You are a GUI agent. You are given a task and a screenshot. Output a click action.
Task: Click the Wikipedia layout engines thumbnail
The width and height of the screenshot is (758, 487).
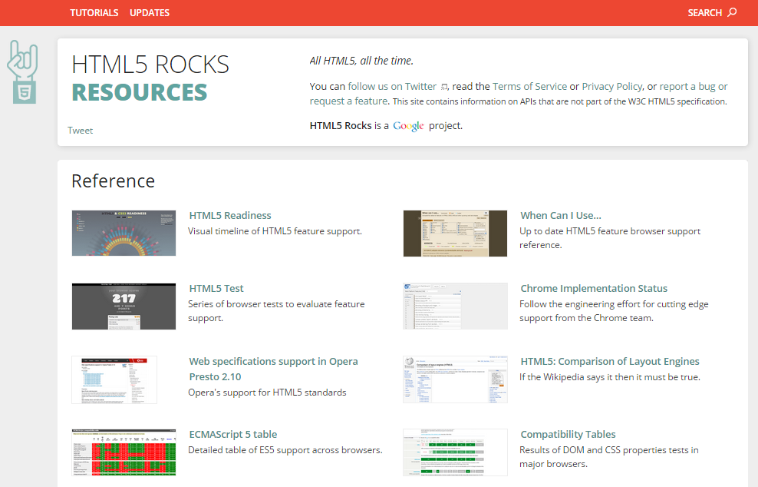456,379
